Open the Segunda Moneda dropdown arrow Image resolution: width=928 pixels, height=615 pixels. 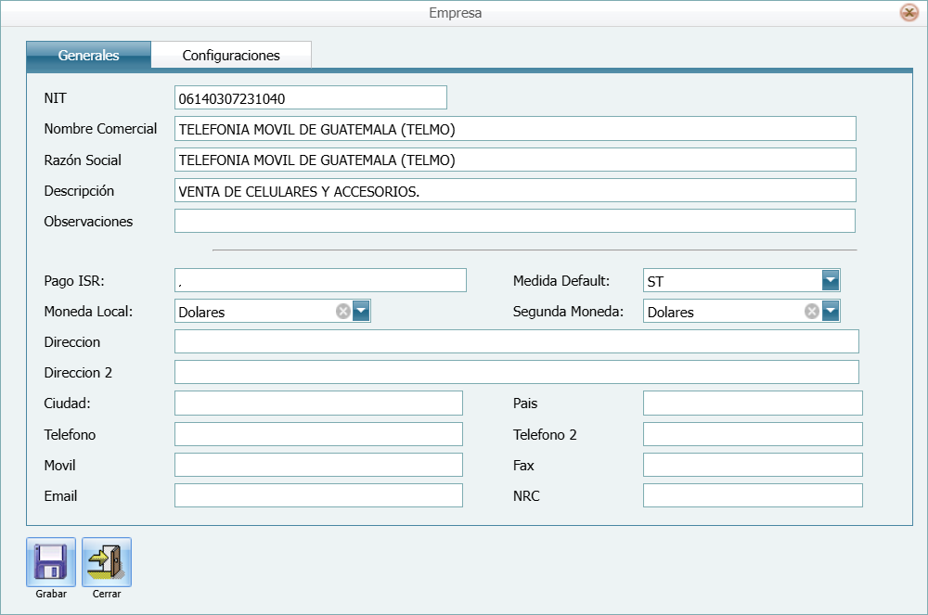[831, 312]
